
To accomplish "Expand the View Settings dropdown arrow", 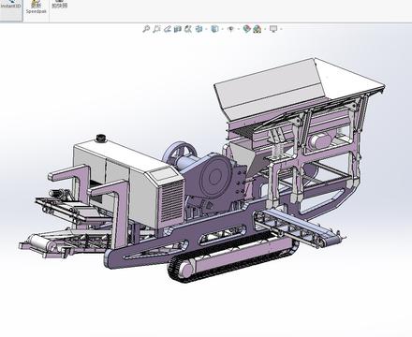I will 281,29.
